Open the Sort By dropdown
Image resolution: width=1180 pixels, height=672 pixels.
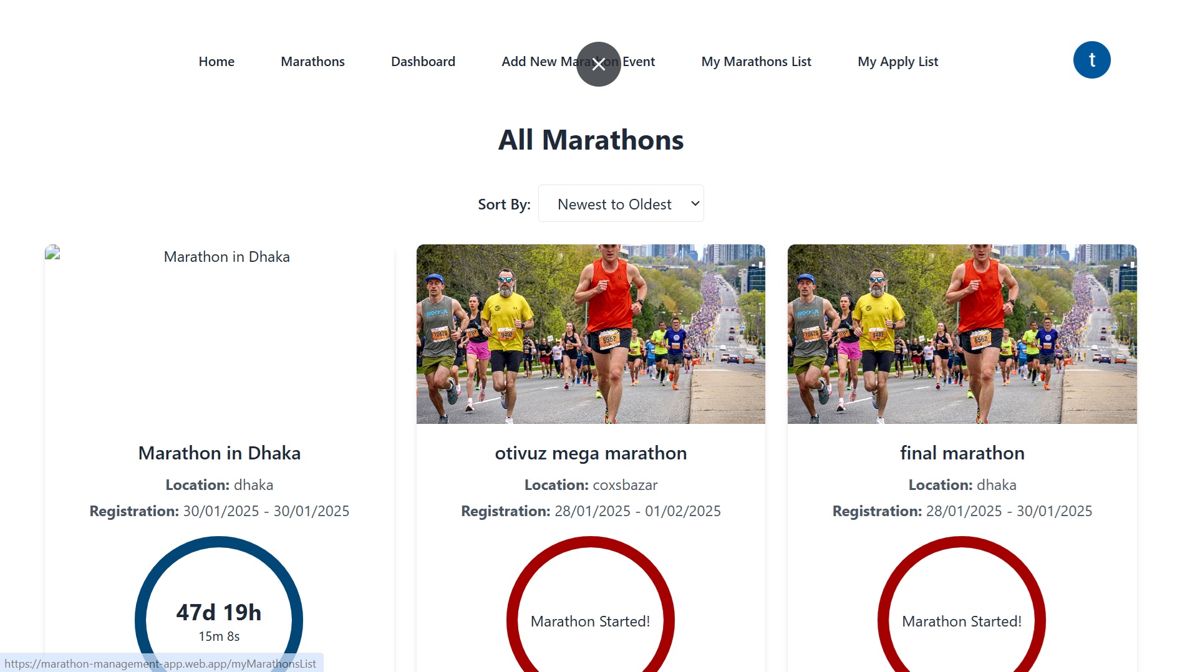coord(620,204)
